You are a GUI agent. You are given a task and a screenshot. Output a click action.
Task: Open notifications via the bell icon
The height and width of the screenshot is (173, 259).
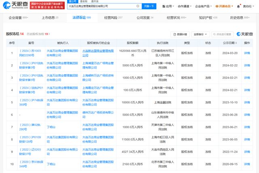tap(238, 6)
